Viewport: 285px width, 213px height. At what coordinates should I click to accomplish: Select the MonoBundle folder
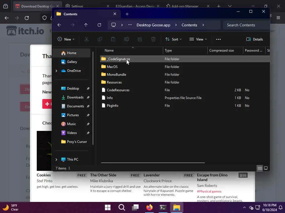(x=185, y=75)
